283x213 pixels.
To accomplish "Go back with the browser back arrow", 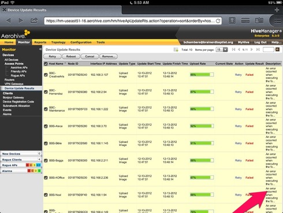I will coord(8,20).
